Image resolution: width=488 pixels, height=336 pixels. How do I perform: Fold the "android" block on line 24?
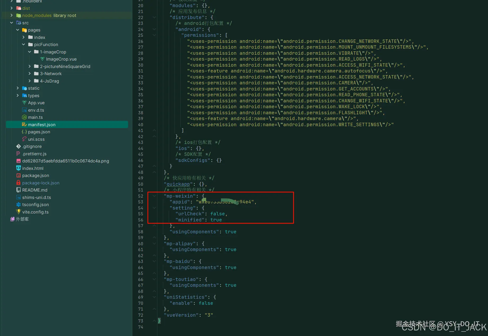pos(154,29)
